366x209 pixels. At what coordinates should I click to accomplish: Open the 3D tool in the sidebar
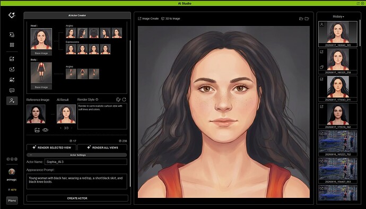12,80
